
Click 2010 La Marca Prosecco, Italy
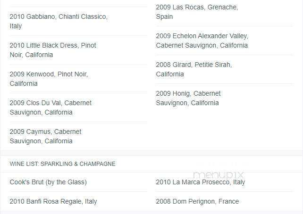pyautogui.click(x=201, y=182)
